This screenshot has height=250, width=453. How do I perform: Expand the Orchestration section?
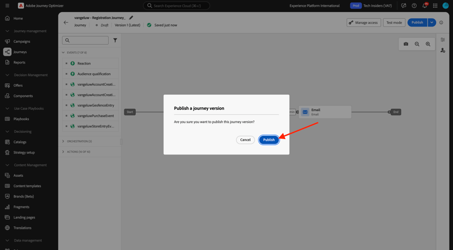point(63,141)
